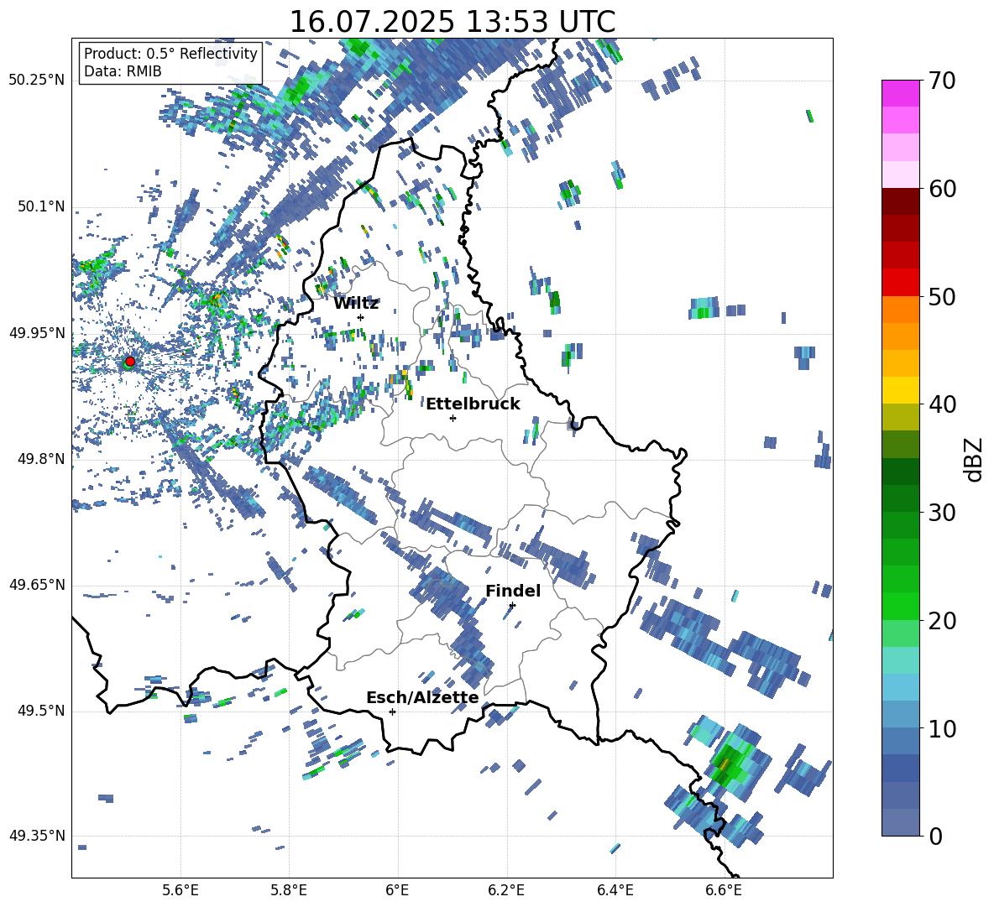
Task: Click the 60 colorbar tick label
Action: coord(941,189)
